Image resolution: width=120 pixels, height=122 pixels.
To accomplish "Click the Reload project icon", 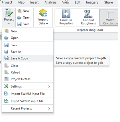I will pyautogui.click(x=7, y=72).
